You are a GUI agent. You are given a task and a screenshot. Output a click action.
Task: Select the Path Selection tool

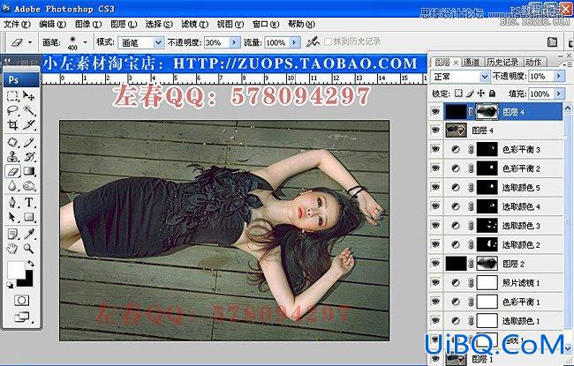(13, 217)
